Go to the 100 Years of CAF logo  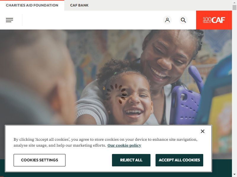214,20
